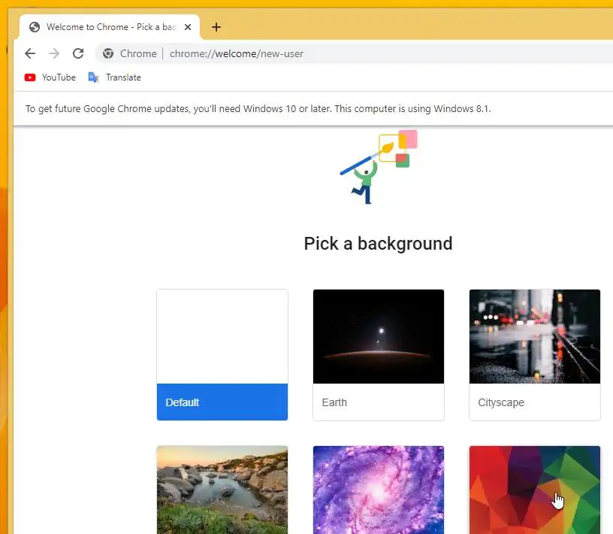
Task: Open the Translate bookmark
Action: [114, 77]
